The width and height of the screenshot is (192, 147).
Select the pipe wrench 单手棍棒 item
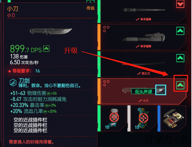(143, 37)
